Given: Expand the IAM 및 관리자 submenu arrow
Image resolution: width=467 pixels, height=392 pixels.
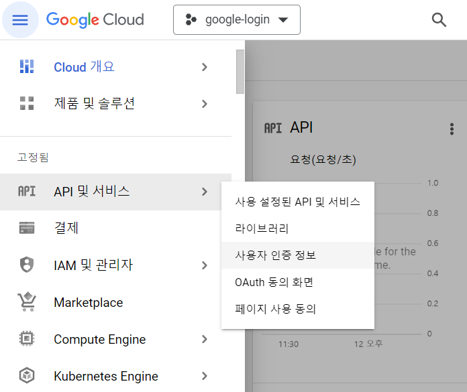Looking at the screenshot, I should coord(205,265).
